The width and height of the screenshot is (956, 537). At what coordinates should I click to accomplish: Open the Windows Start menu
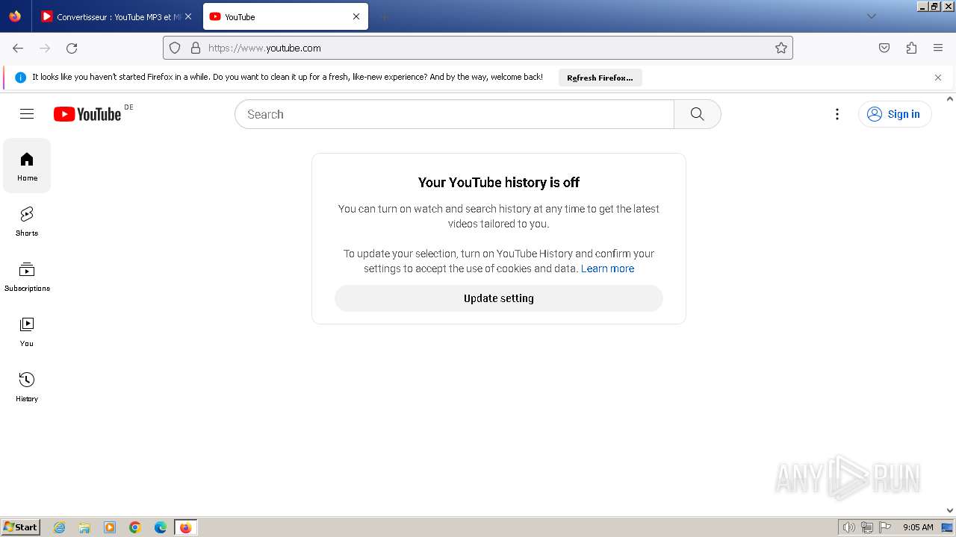20,527
